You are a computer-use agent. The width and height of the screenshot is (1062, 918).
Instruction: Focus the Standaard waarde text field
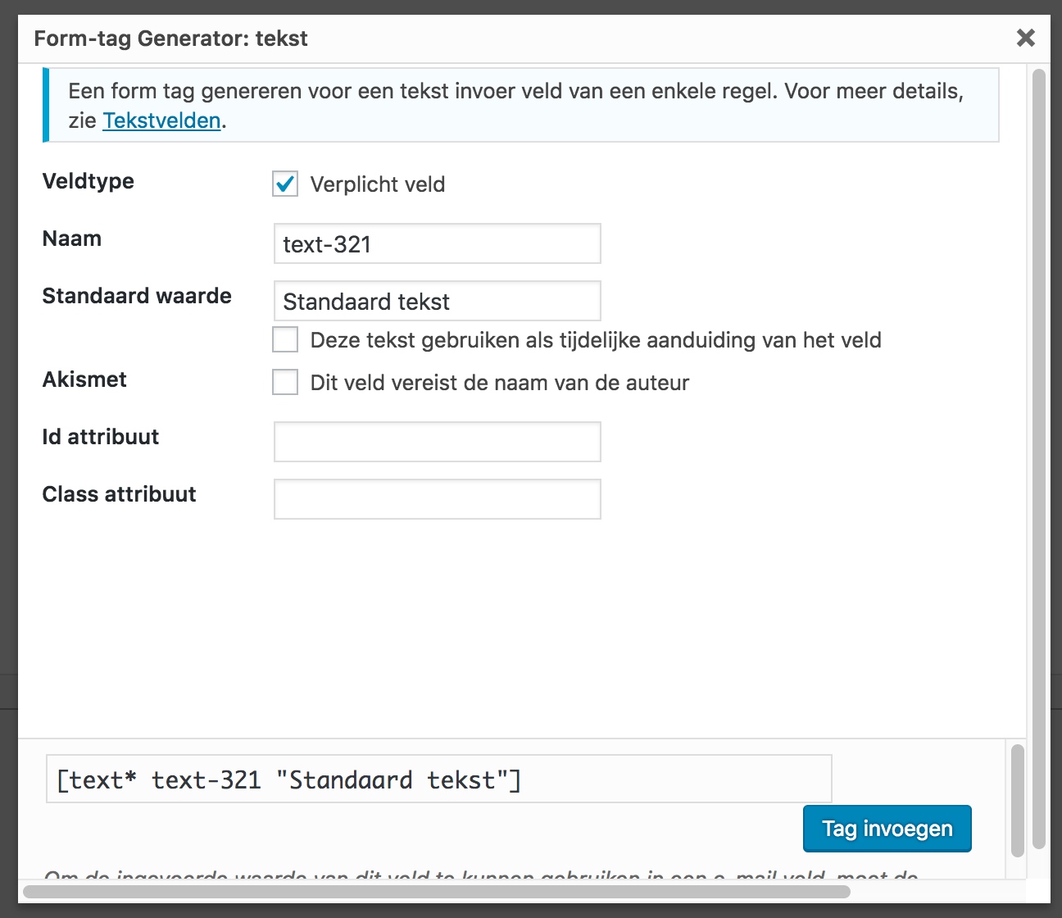pyautogui.click(x=437, y=302)
